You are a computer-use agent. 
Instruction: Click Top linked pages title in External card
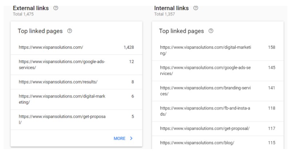[x=40, y=31]
